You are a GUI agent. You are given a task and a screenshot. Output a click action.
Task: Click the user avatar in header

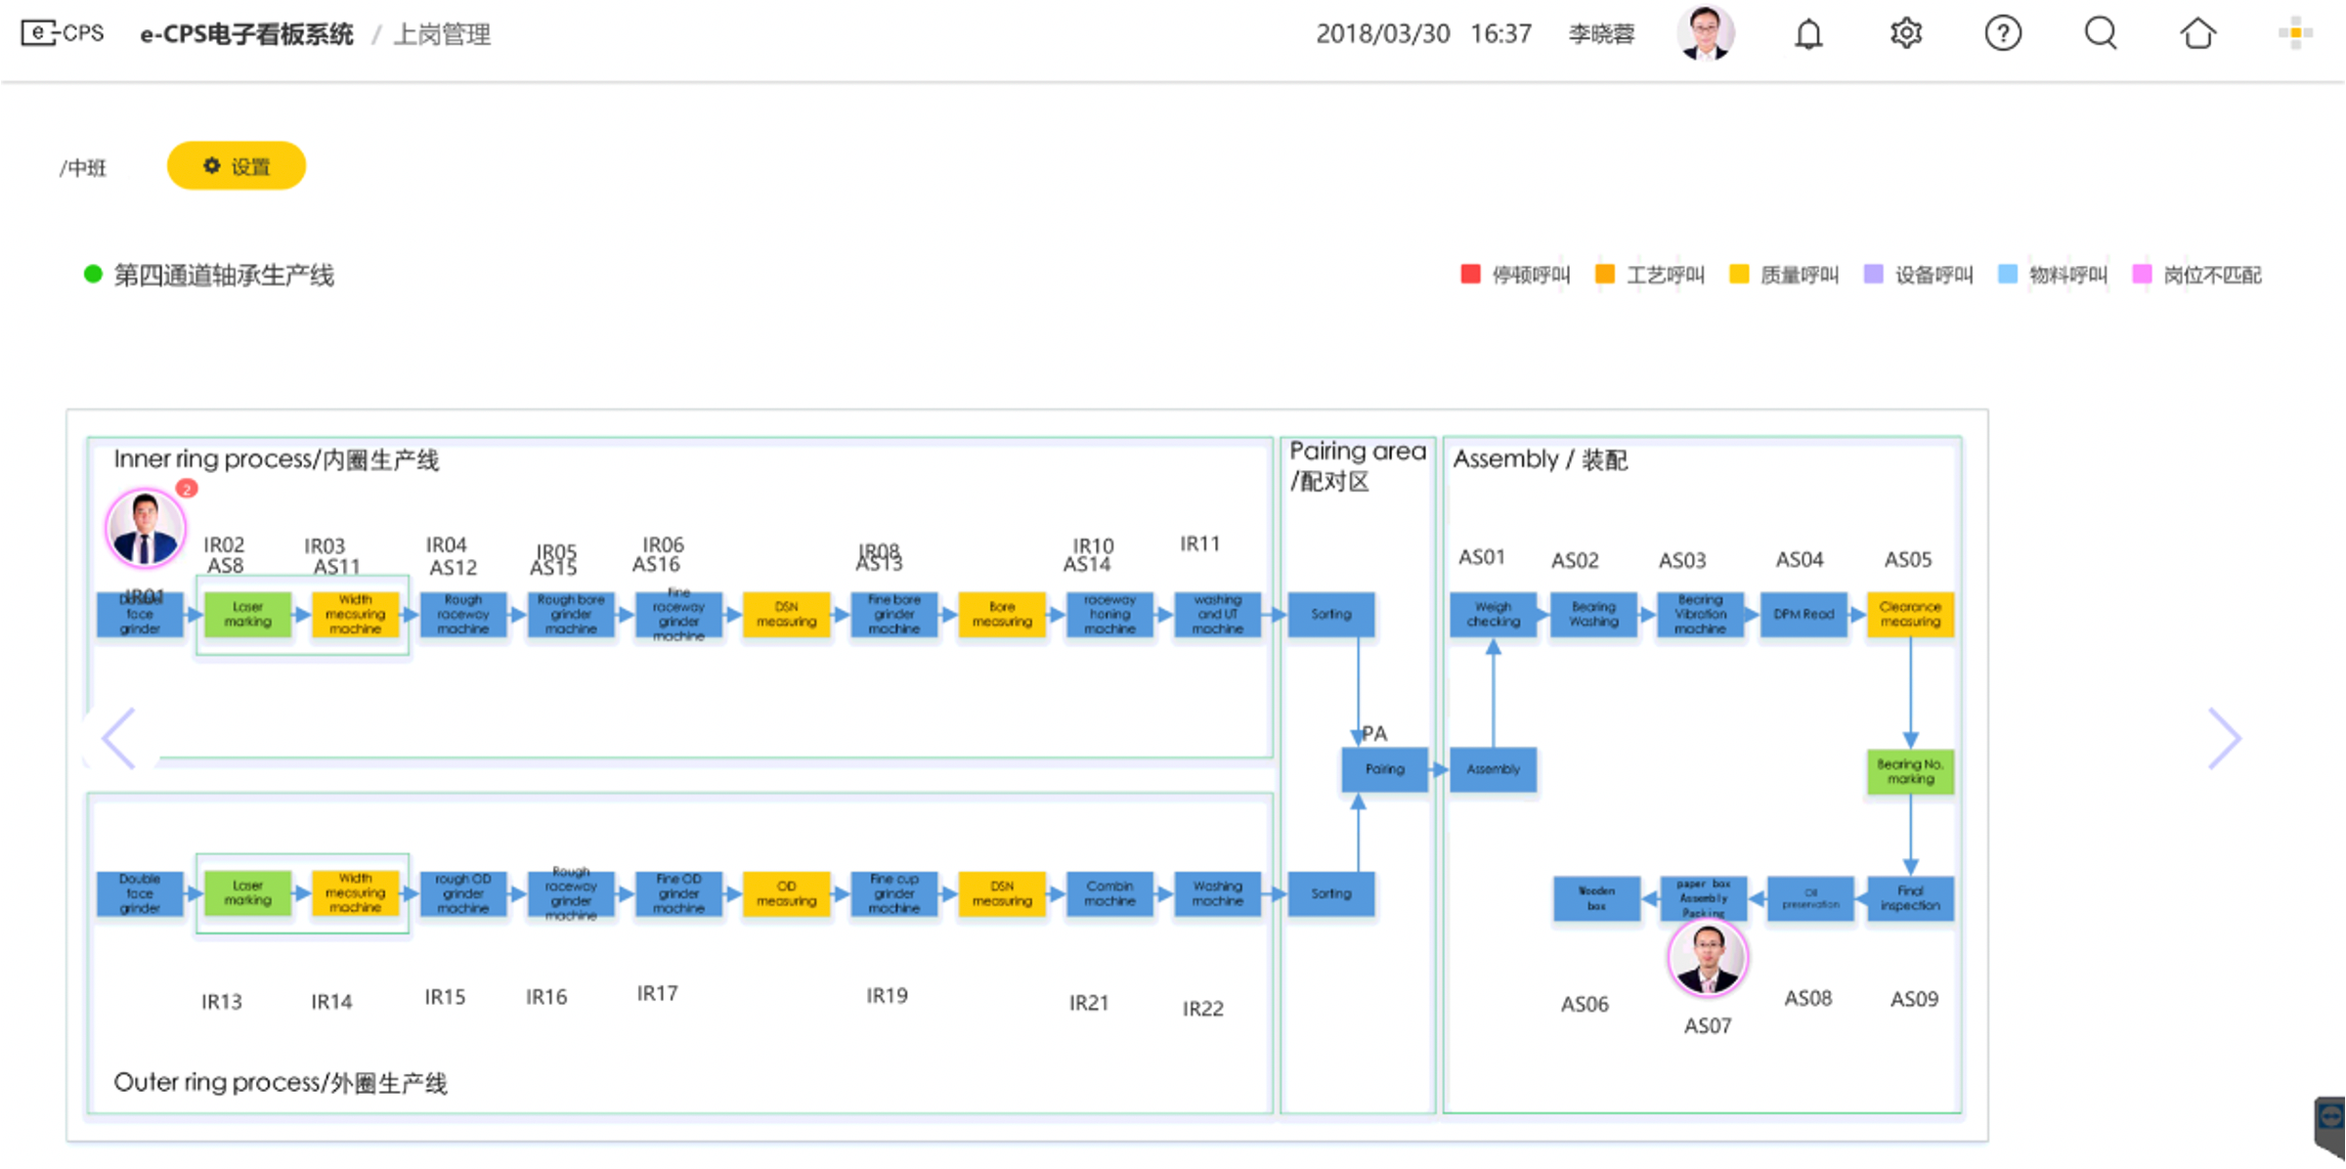coord(1706,33)
